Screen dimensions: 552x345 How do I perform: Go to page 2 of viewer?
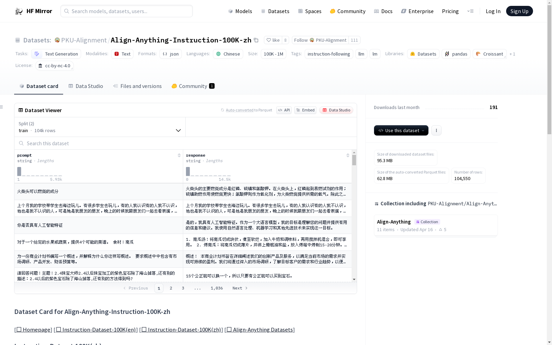(171, 288)
